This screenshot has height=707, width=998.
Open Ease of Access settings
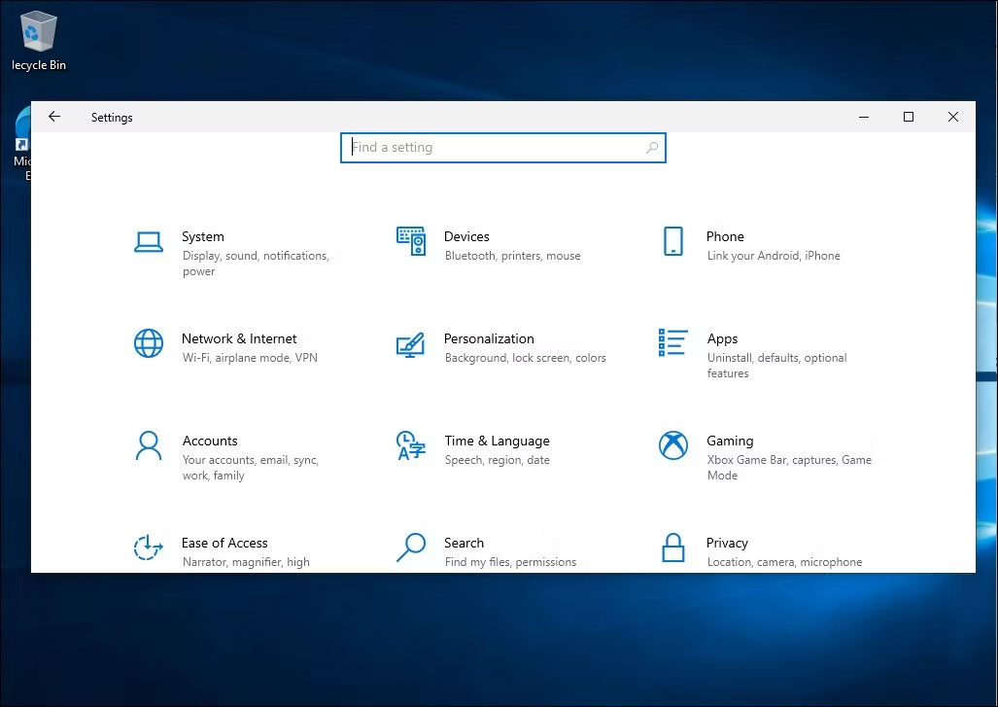(x=148, y=548)
